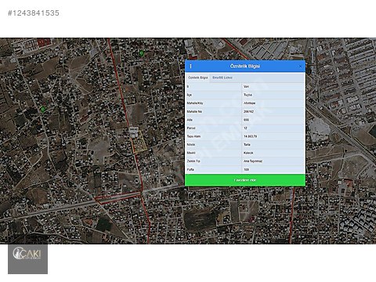The width and height of the screenshot is (376, 282).
Task: Click the green map marker on the left
Action: tap(43, 109)
